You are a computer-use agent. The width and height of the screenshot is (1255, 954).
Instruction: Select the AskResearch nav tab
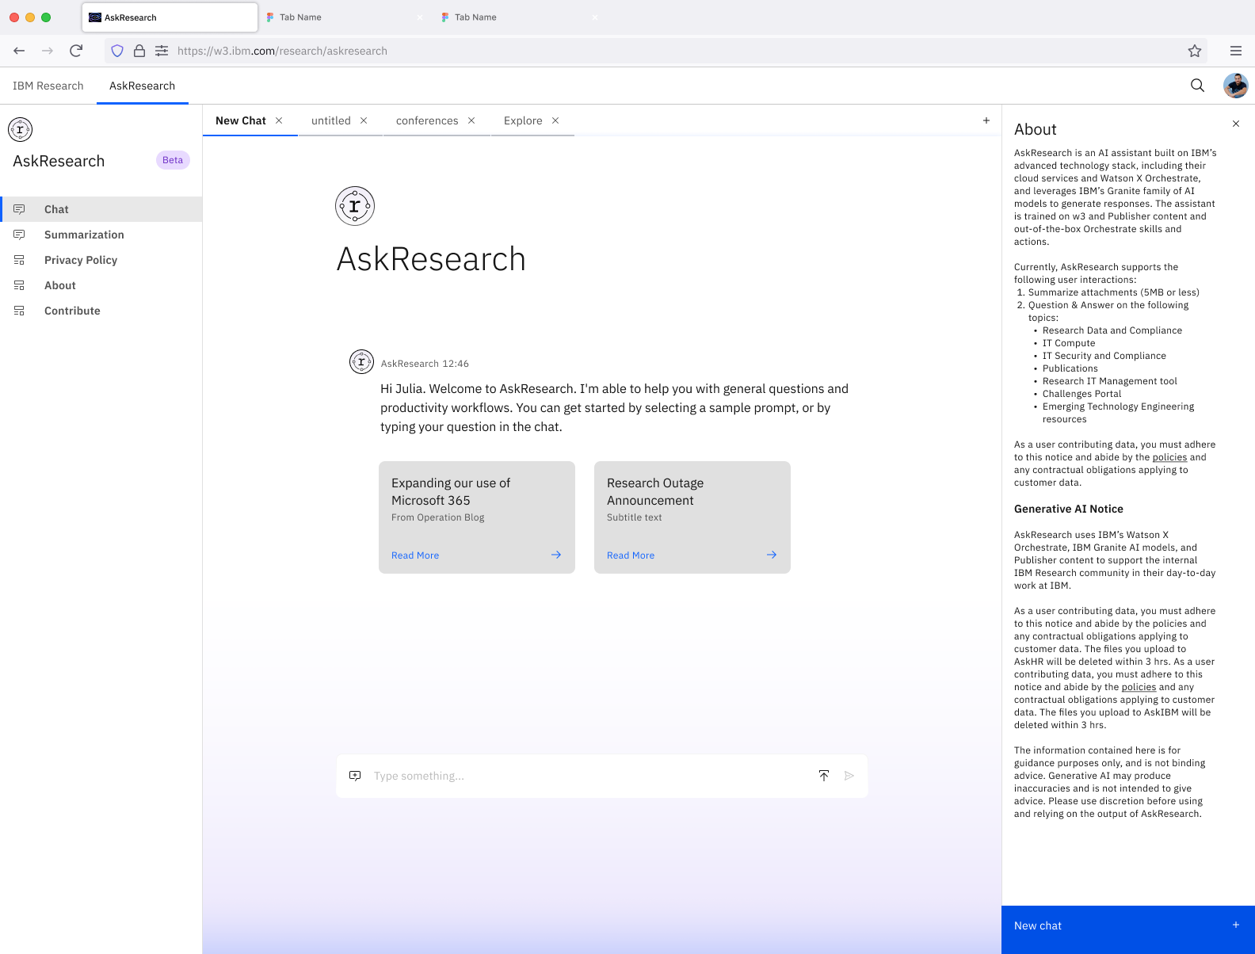pyautogui.click(x=143, y=86)
